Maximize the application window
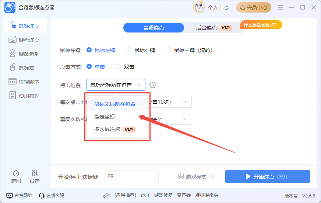The height and width of the screenshot is (203, 321). point(303,7)
